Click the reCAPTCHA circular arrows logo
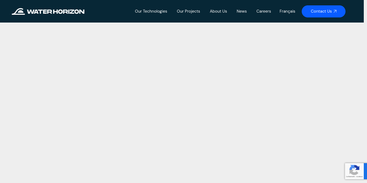The width and height of the screenshot is (367, 183). pyautogui.click(x=354, y=170)
